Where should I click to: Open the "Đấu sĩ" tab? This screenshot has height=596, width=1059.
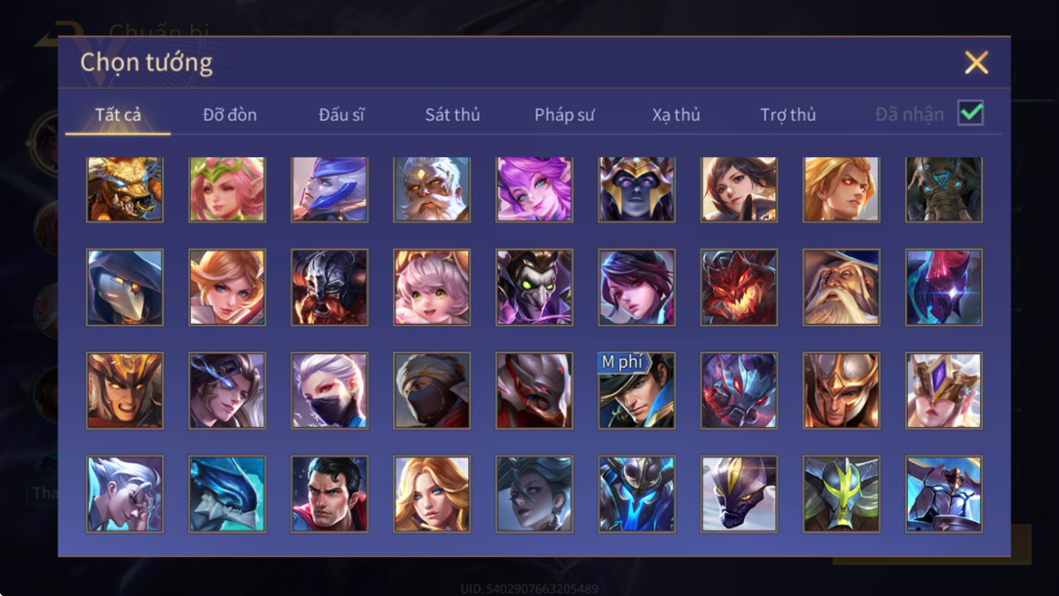coord(341,115)
